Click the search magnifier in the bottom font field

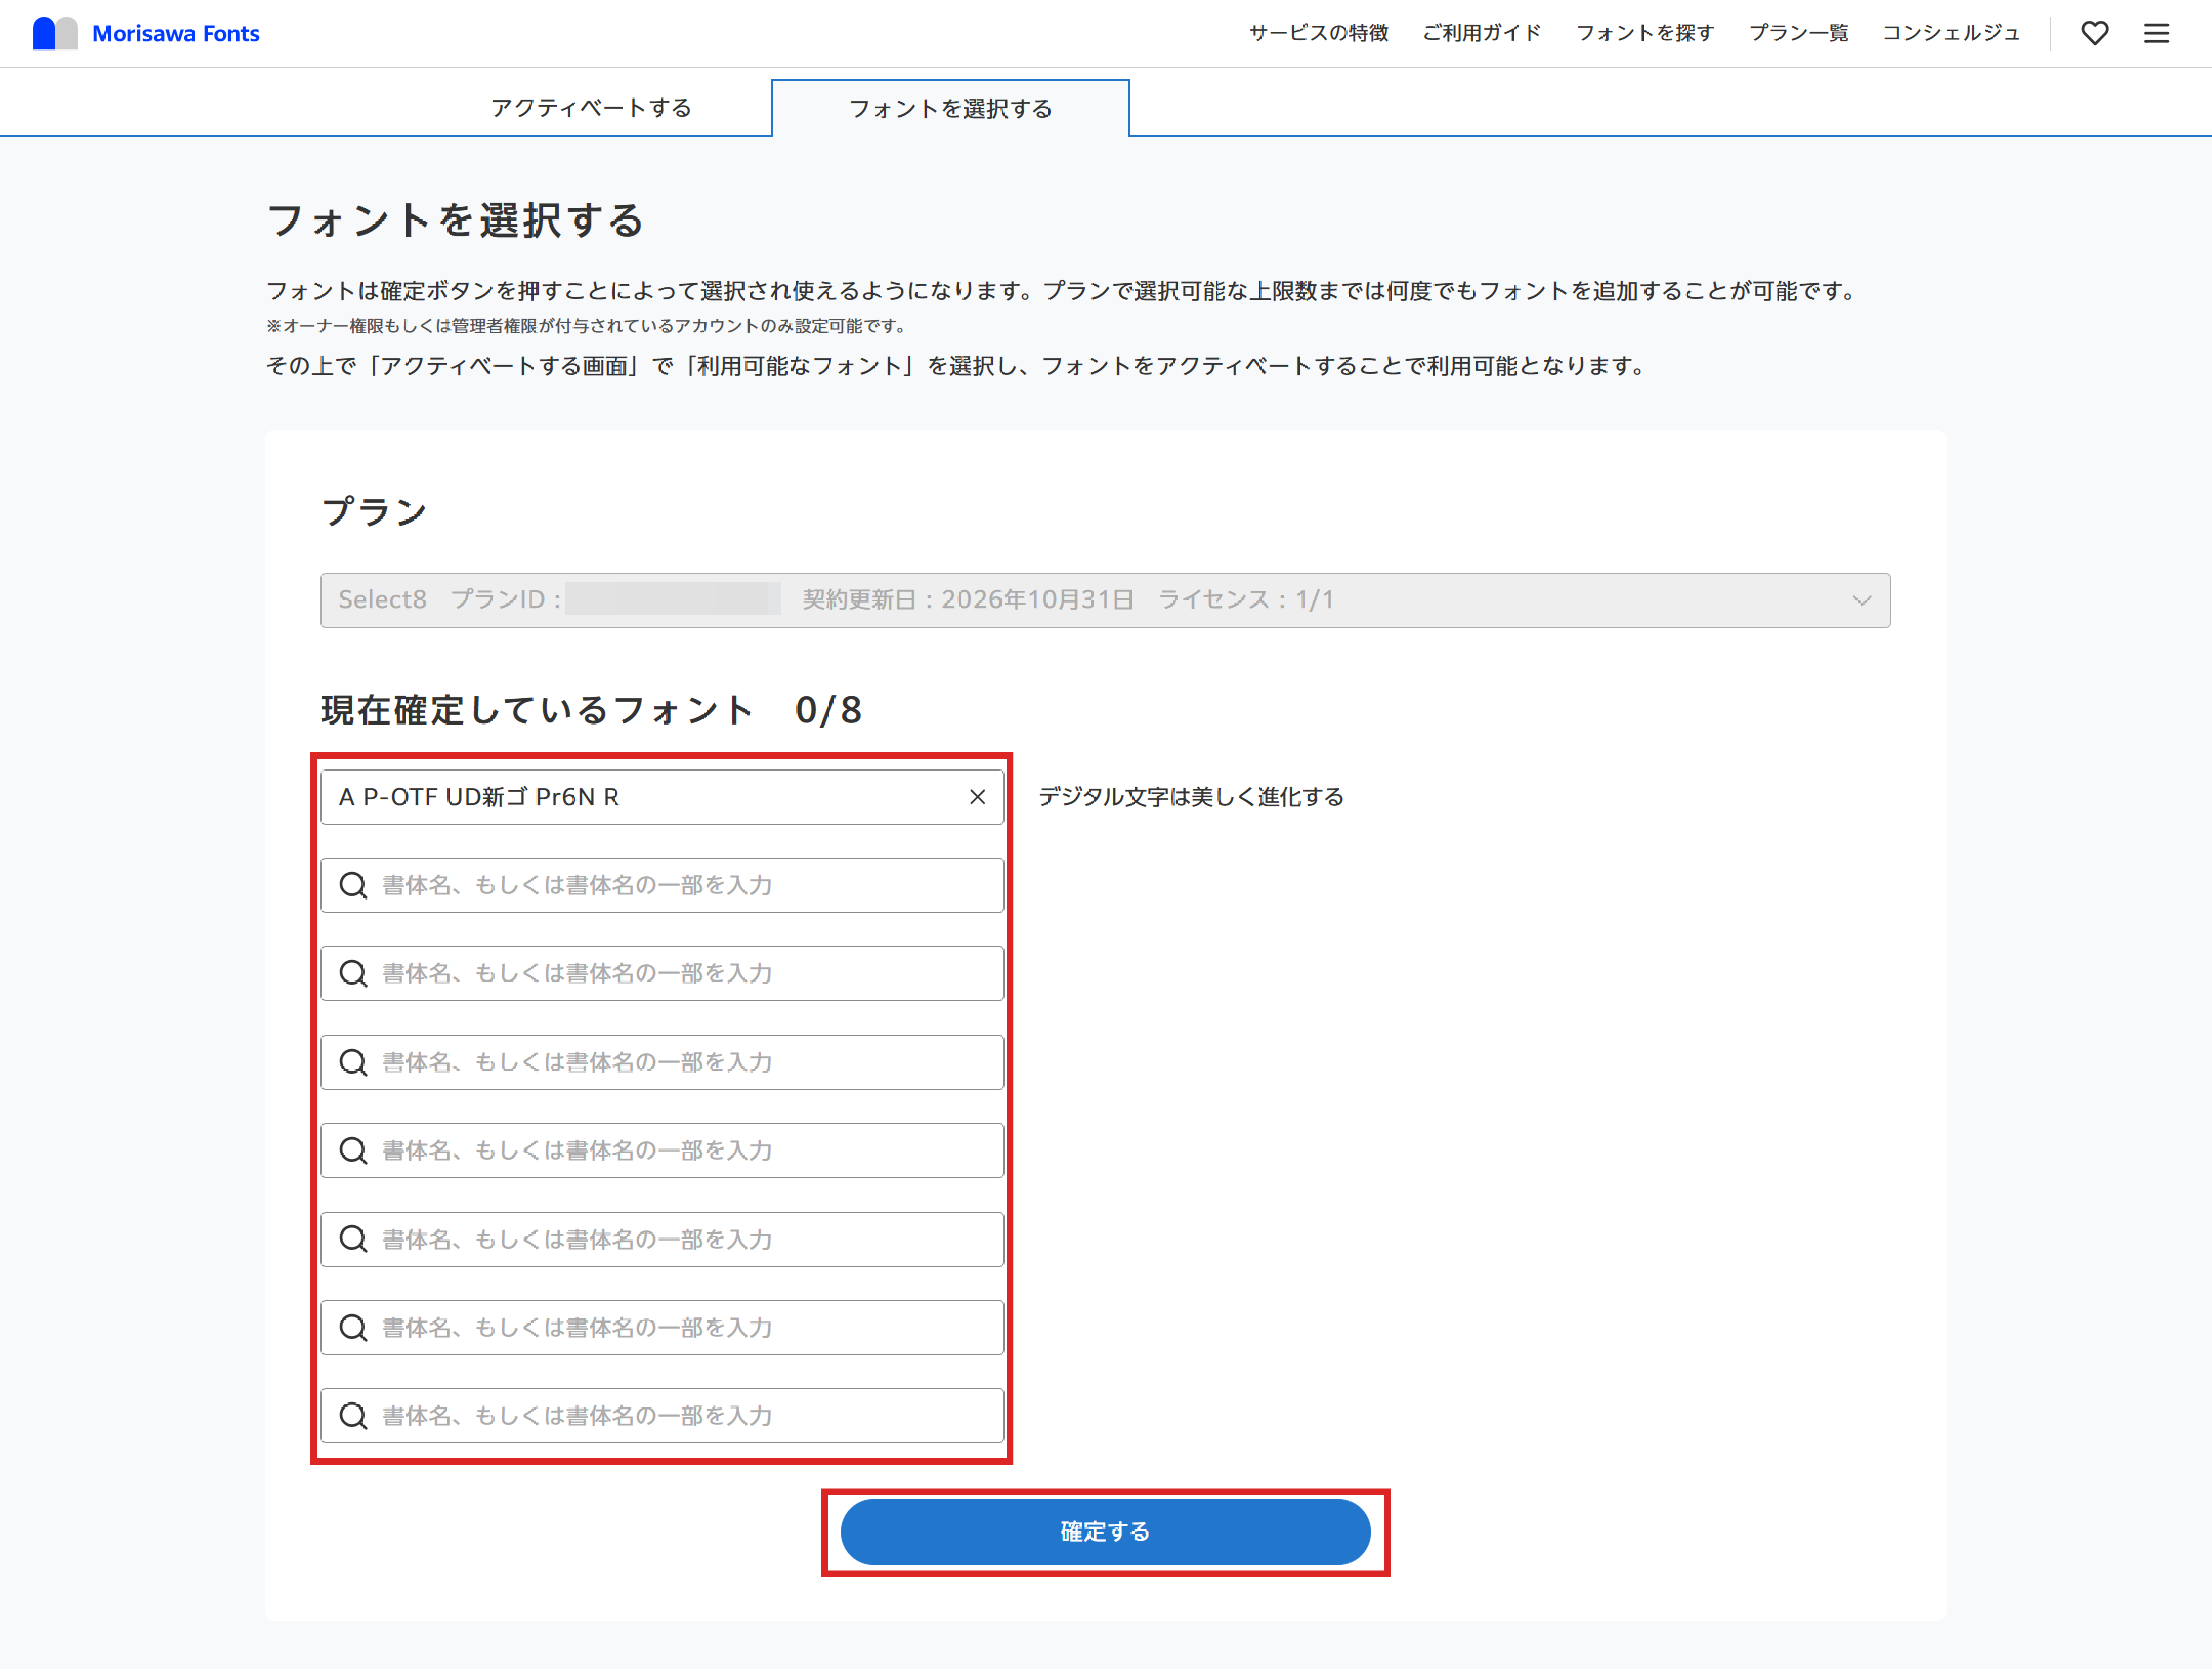(354, 1415)
